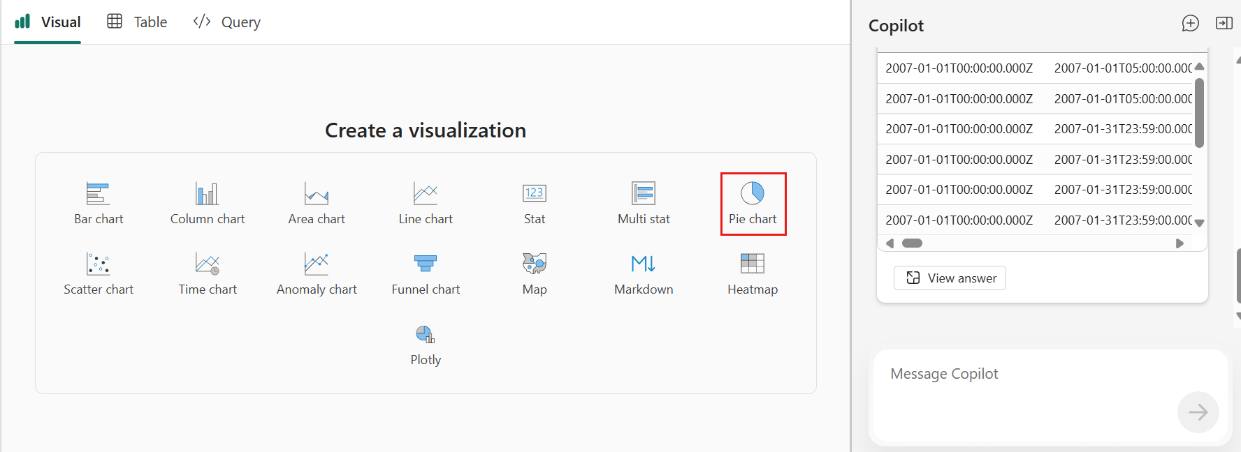
Task: Pick the Plotly visualization
Action: (426, 345)
